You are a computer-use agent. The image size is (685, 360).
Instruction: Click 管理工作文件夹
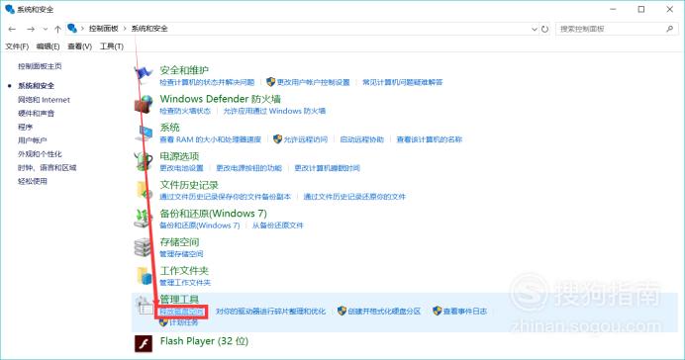tap(185, 283)
